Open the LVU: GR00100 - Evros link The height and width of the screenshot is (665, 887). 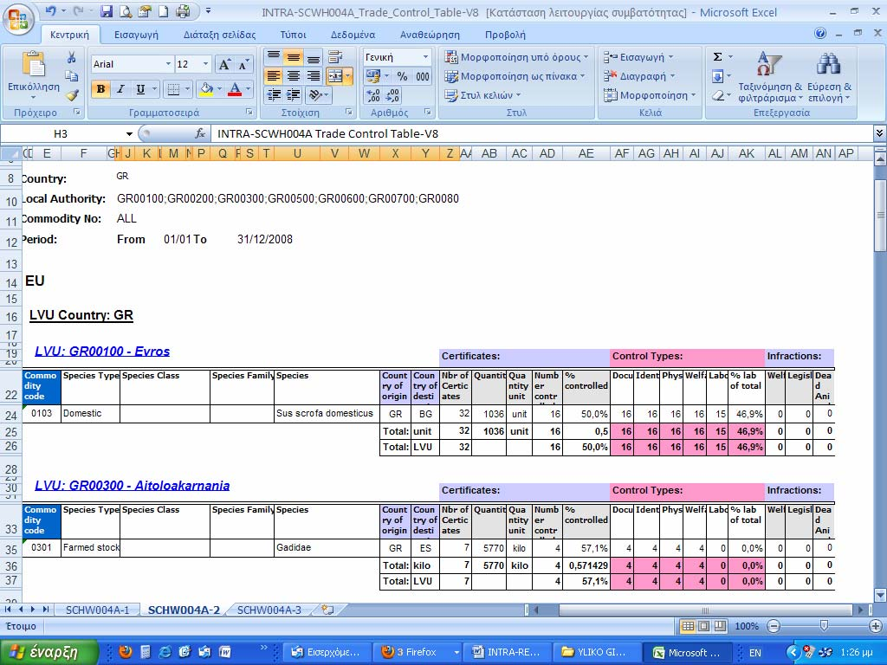(102, 352)
